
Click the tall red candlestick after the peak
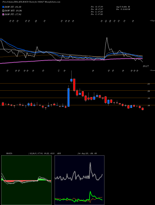tap(74, 84)
